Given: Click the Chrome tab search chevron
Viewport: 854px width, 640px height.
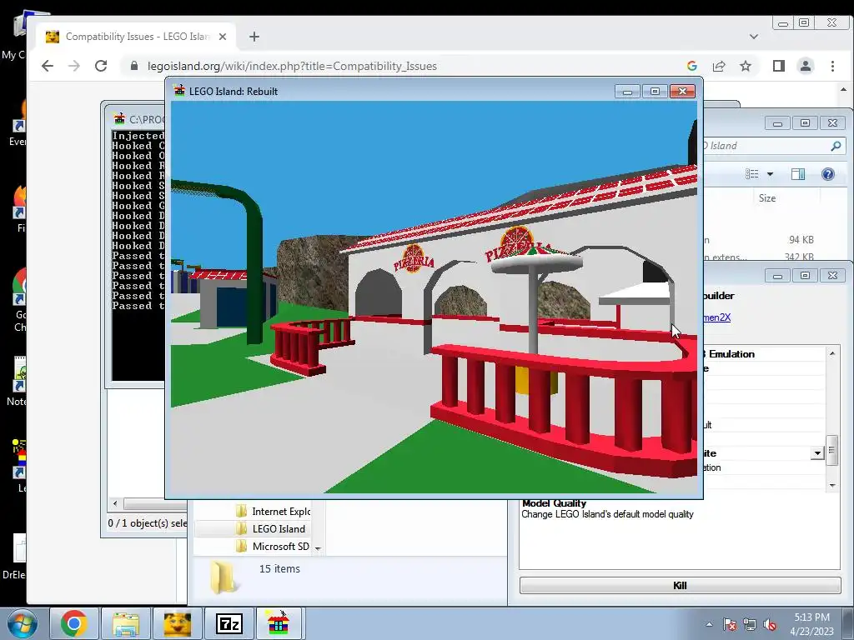Looking at the screenshot, I should [754, 37].
